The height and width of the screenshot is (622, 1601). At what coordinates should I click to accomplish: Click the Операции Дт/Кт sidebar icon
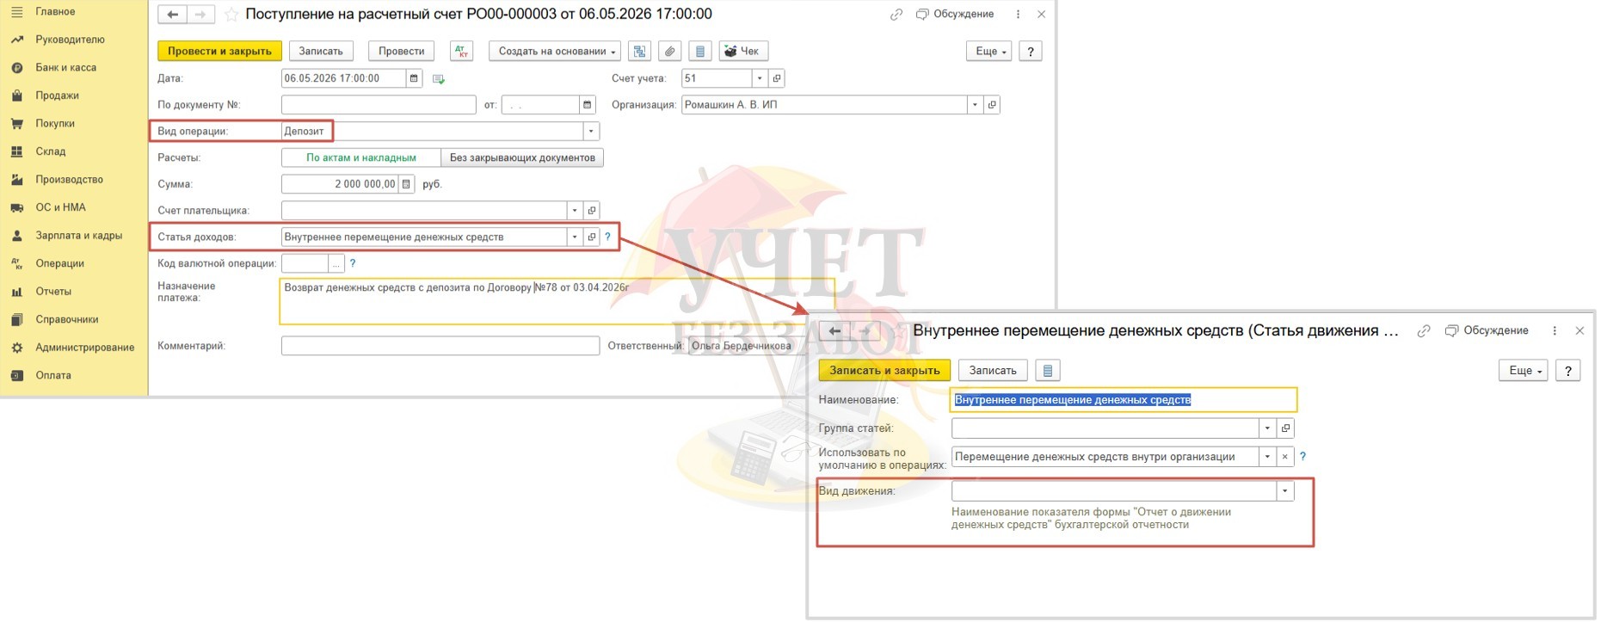click(x=16, y=263)
